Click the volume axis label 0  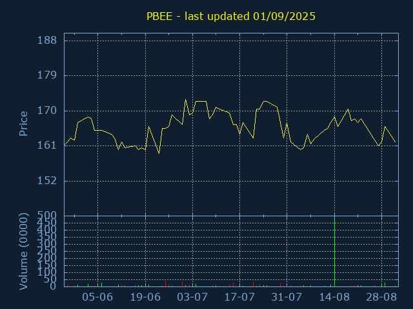[53, 286]
